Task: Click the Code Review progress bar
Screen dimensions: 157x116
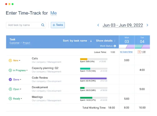Action: point(94,78)
